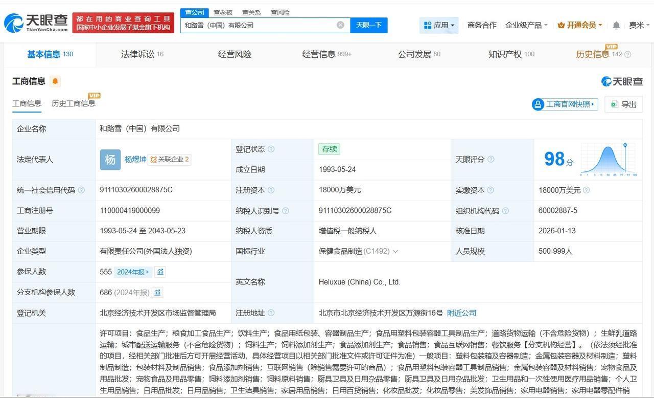654x398 pixels.
Task: Click the red promotional banner
Action: pyautogui.click(x=124, y=23)
